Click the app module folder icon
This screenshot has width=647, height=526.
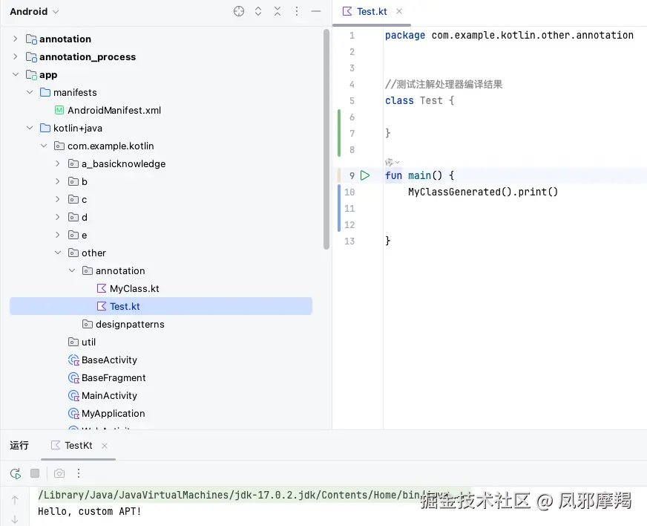(31, 74)
